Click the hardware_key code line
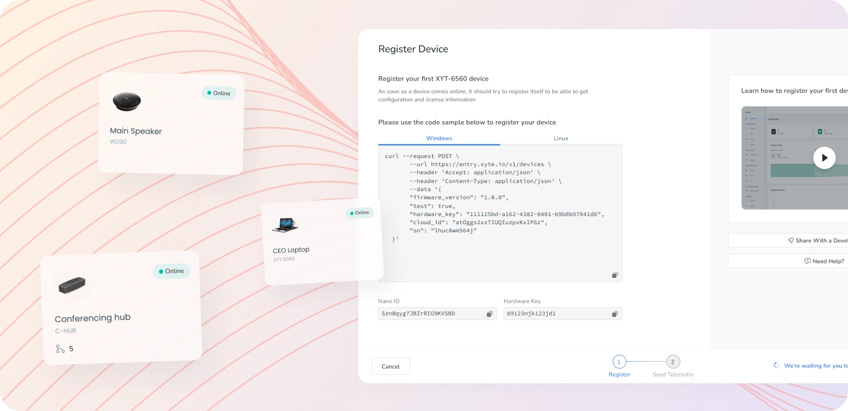 (x=507, y=214)
